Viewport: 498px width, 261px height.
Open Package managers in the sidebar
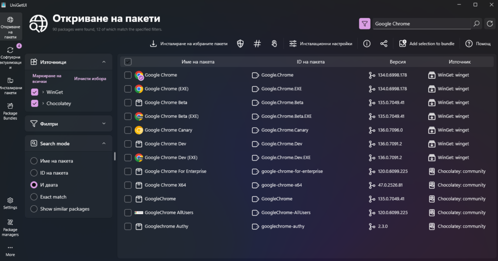(11, 228)
